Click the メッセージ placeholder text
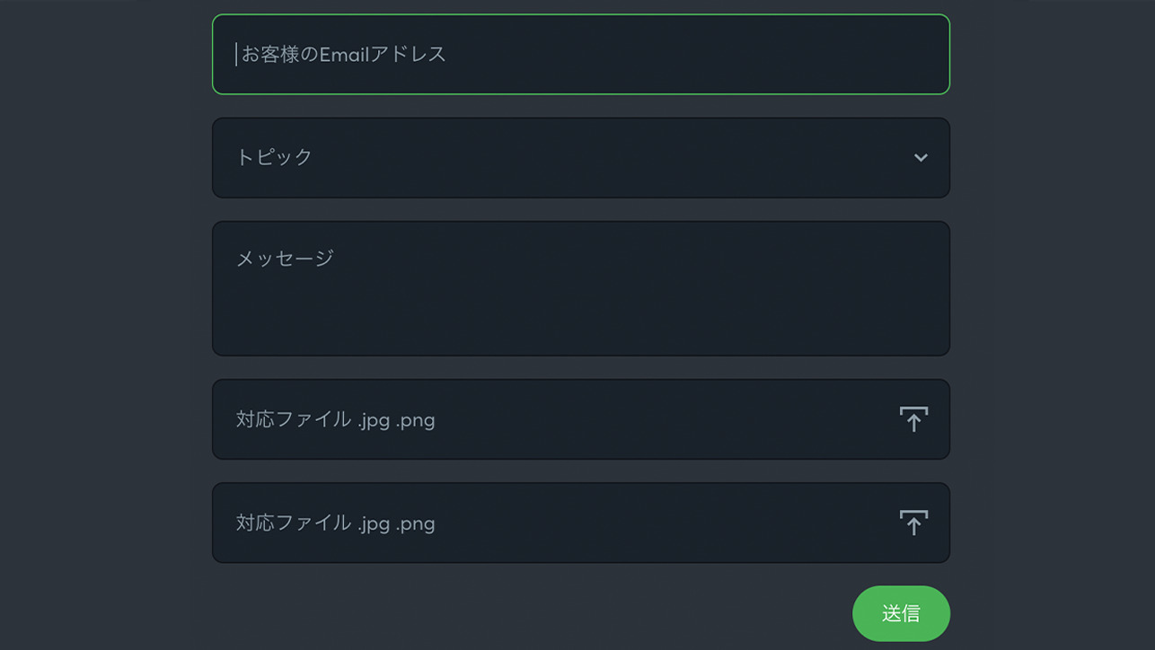Image resolution: width=1155 pixels, height=650 pixels. (285, 259)
